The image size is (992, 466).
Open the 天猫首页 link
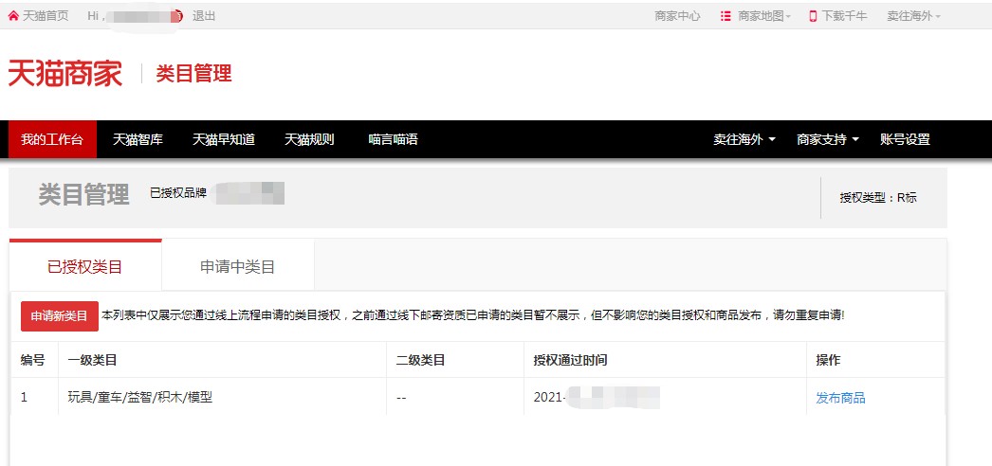pyautogui.click(x=46, y=16)
